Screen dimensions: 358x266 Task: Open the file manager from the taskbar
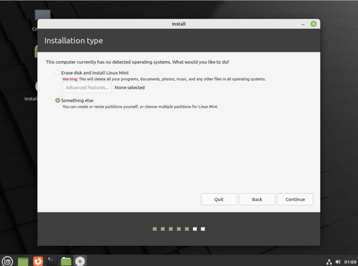pos(66,261)
